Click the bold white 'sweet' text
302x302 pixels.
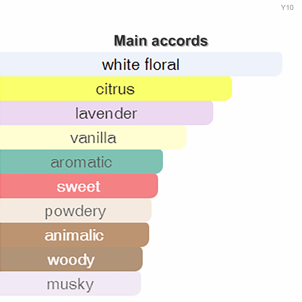click(x=78, y=187)
